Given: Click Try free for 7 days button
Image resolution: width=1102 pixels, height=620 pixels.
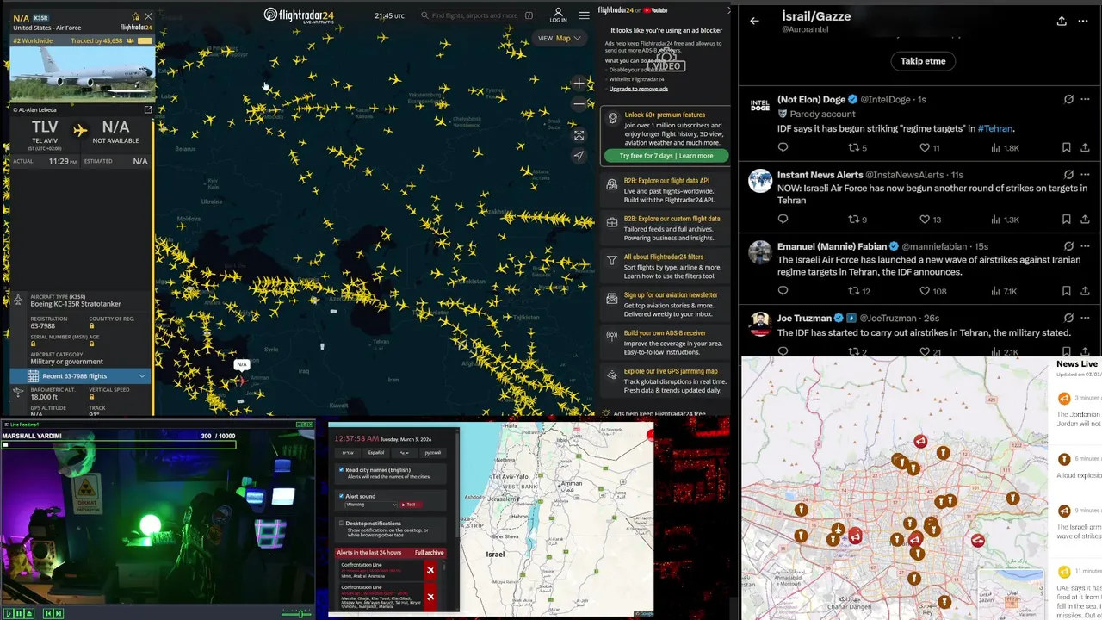Looking at the screenshot, I should (x=666, y=156).
